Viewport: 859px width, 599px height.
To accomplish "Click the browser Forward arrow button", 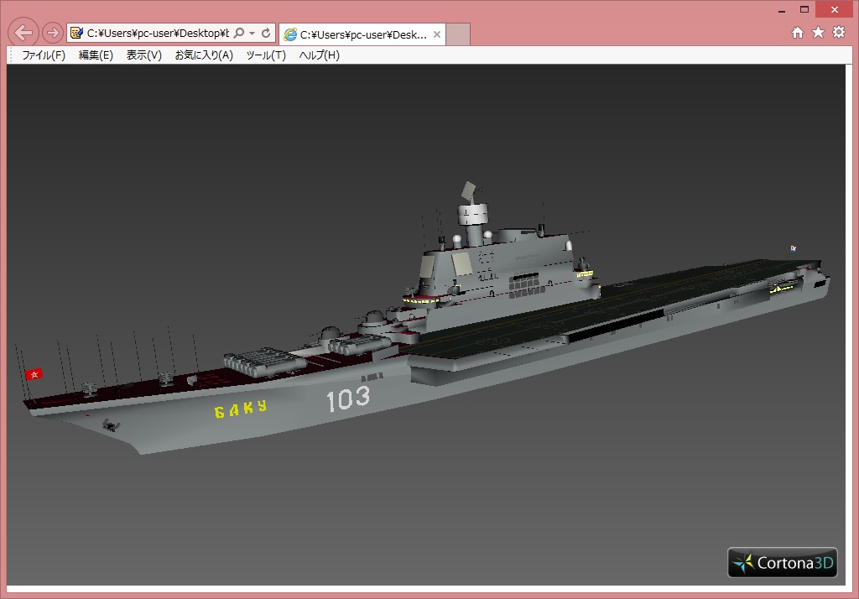I will [52, 33].
